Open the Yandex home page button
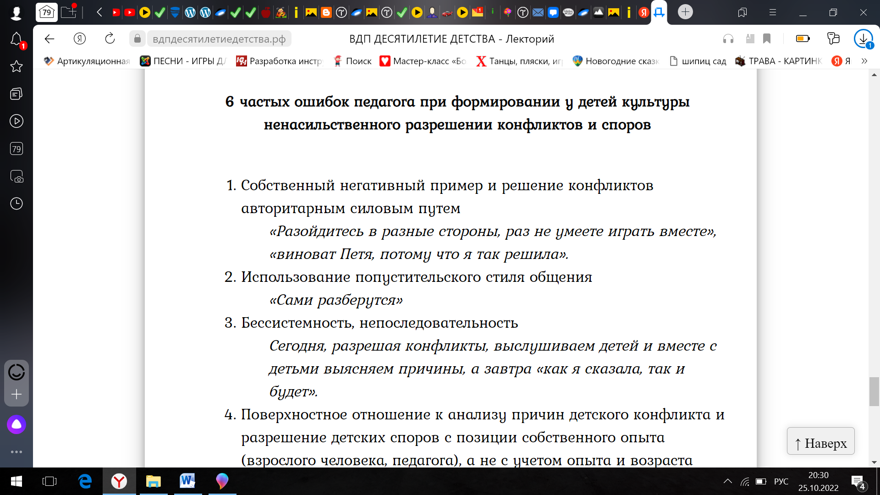Image resolution: width=880 pixels, height=495 pixels. pyautogui.click(x=80, y=39)
